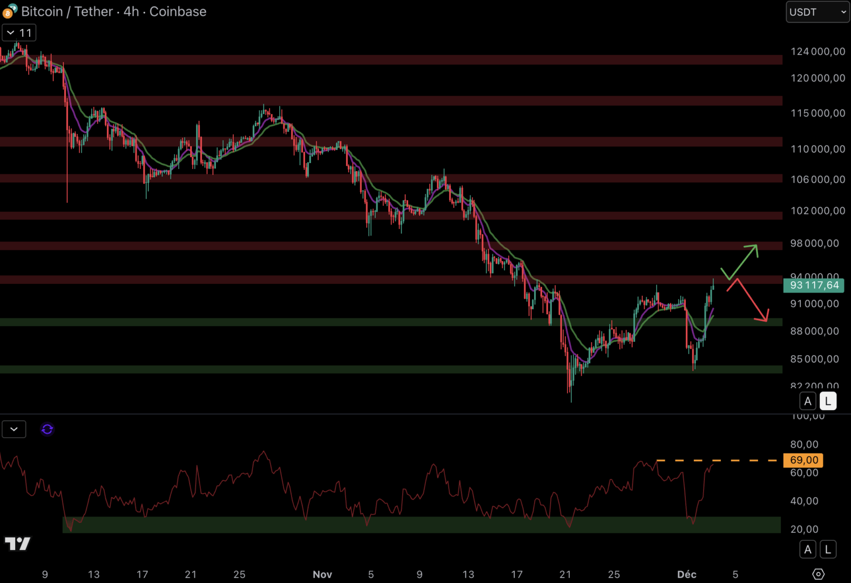Click the purple indicator refresh icon

point(48,429)
